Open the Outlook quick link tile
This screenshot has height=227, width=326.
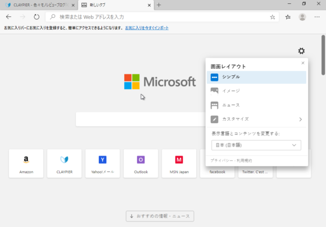tap(141, 164)
